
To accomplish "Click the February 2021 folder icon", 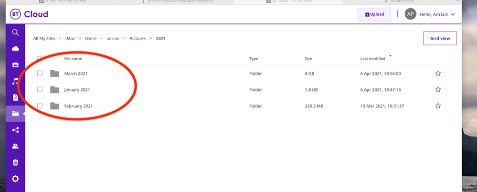I will [x=54, y=106].
